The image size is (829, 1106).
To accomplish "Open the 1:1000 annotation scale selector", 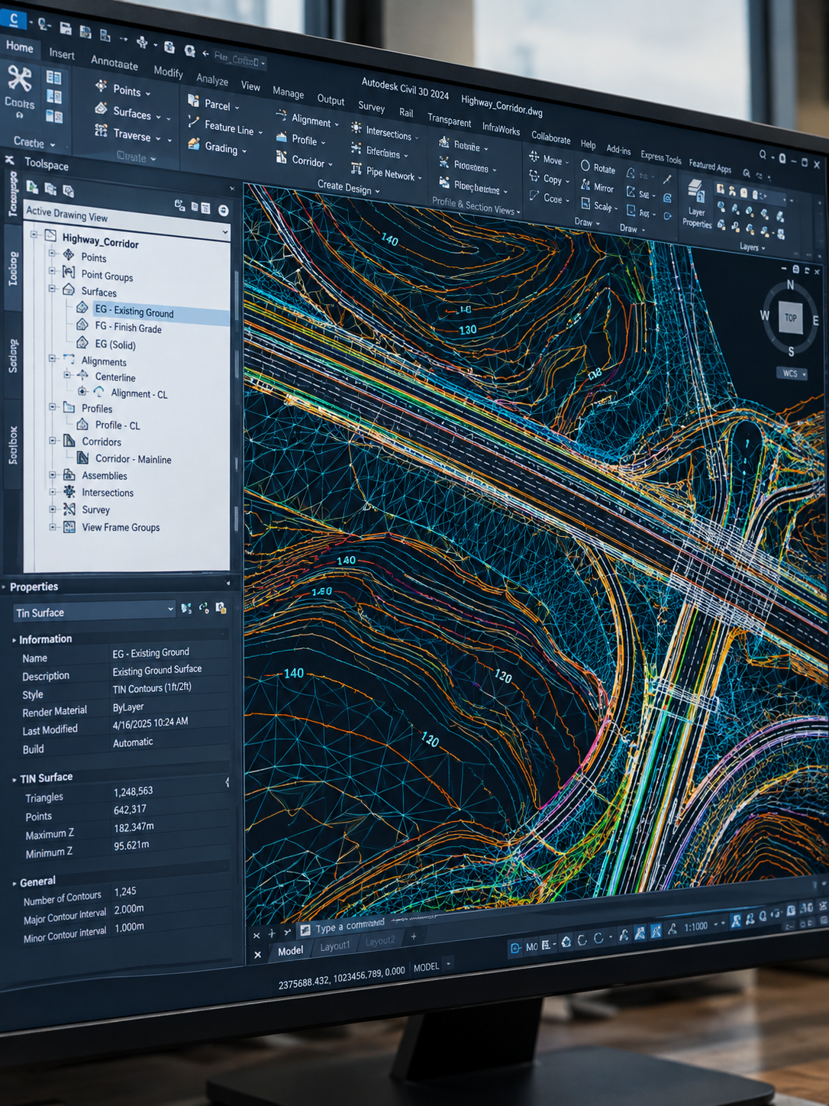I will tap(695, 927).
